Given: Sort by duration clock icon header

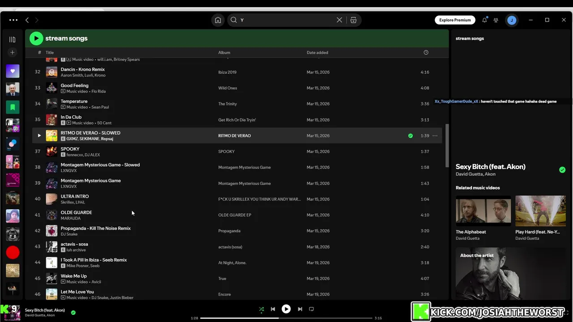Looking at the screenshot, I should click(426, 52).
